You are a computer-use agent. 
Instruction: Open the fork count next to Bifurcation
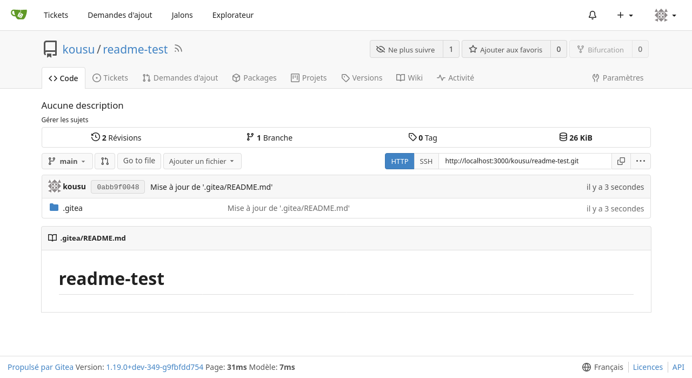coord(640,49)
